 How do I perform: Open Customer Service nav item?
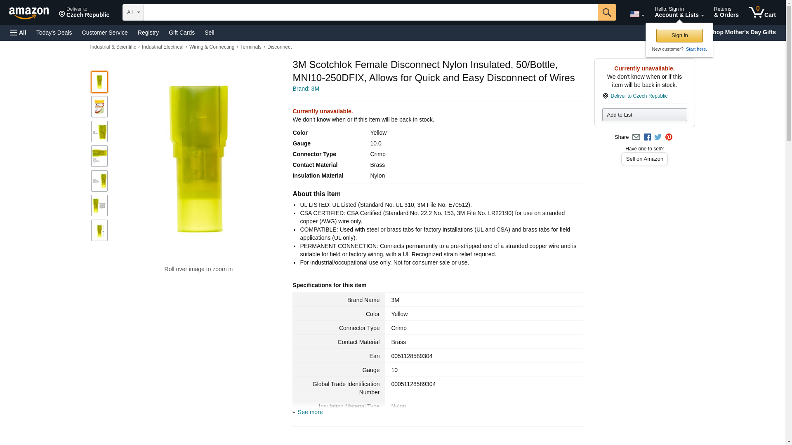(x=105, y=33)
